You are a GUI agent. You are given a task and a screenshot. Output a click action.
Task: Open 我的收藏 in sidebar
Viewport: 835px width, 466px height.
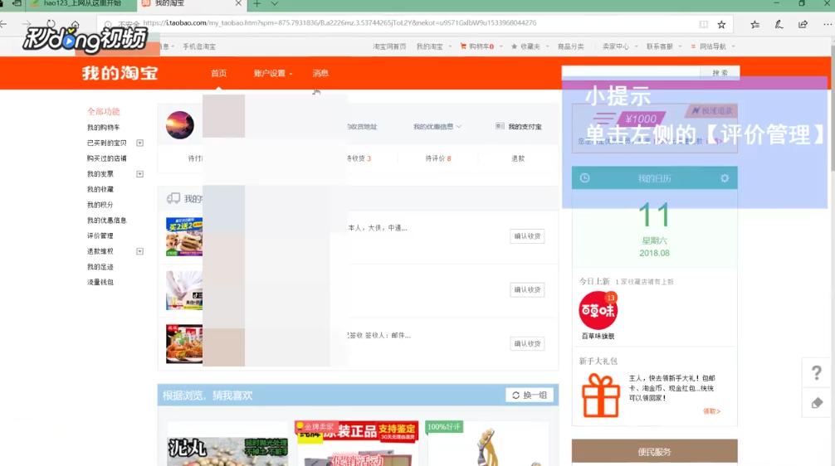[100, 189]
